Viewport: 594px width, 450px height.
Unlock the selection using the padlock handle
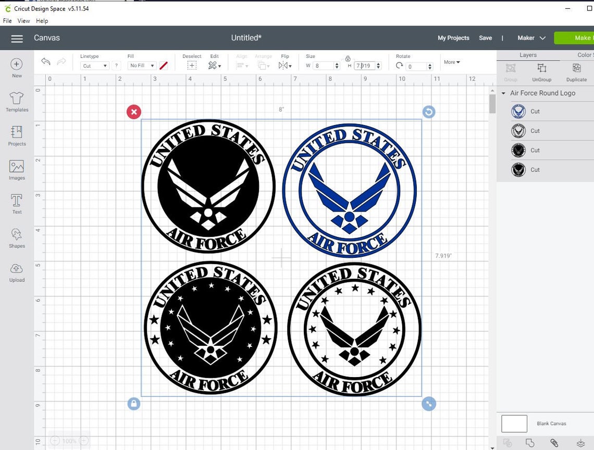[x=133, y=404]
